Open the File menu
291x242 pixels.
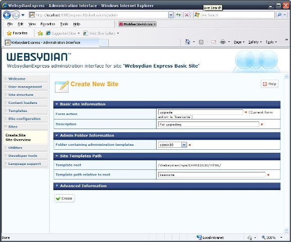click(10, 24)
